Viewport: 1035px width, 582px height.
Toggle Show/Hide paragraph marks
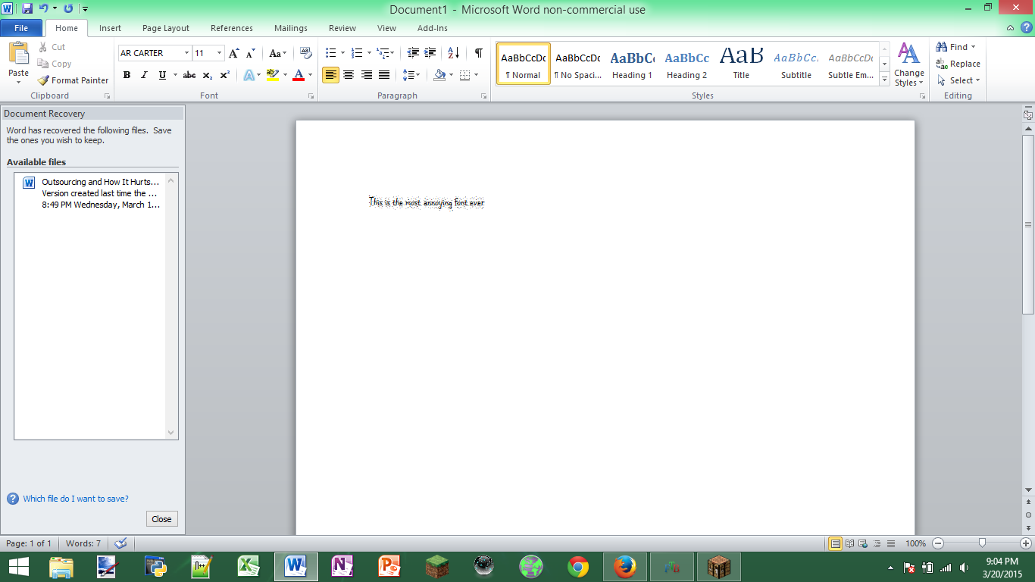478,53
